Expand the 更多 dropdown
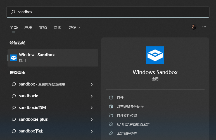Screen dimensions: 216x140 74,27
